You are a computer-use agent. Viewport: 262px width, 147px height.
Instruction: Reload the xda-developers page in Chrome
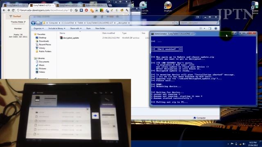point(13,10)
